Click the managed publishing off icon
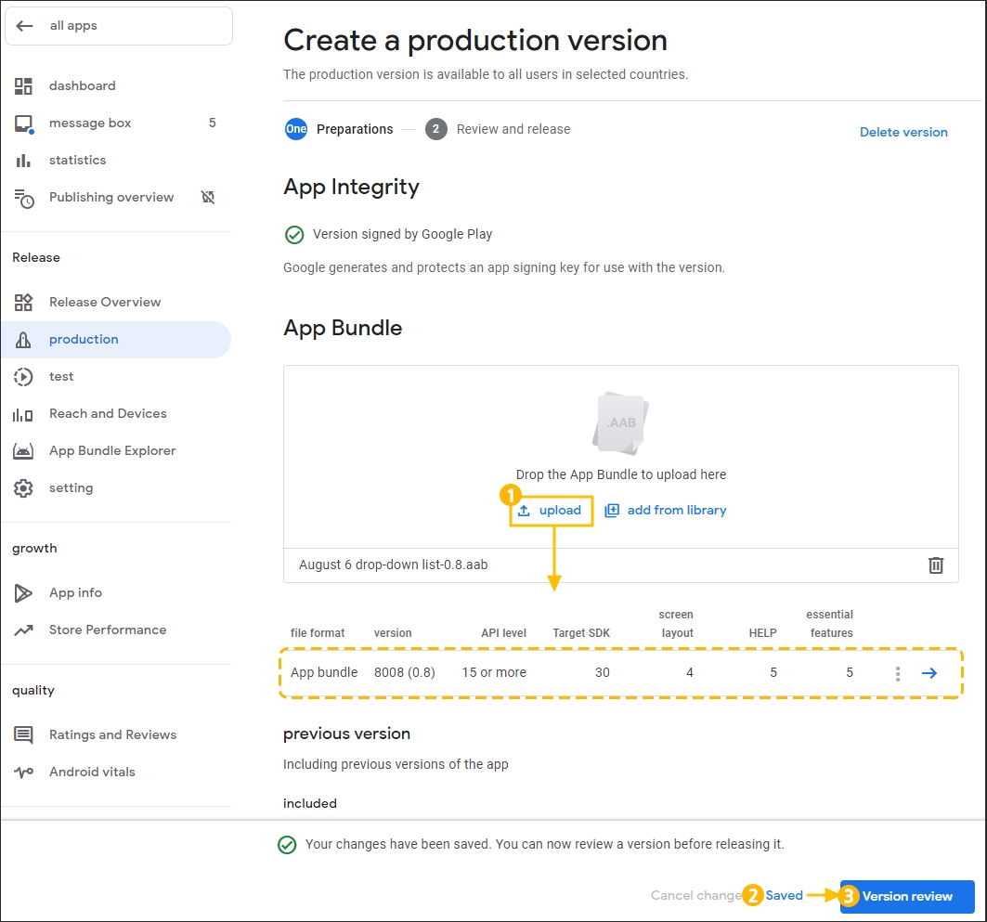 (x=208, y=198)
